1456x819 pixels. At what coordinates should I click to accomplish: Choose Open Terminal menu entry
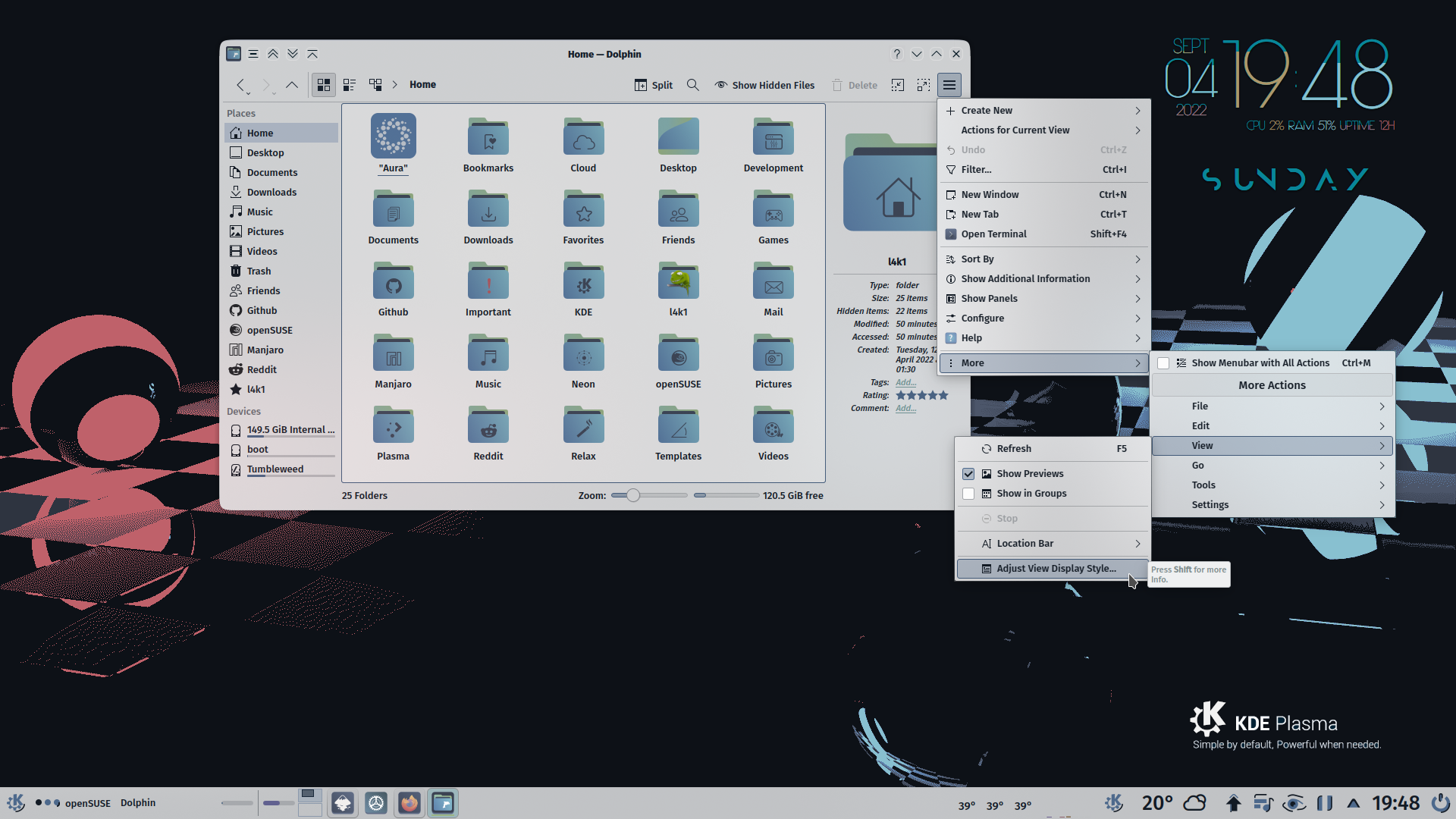coord(1043,234)
